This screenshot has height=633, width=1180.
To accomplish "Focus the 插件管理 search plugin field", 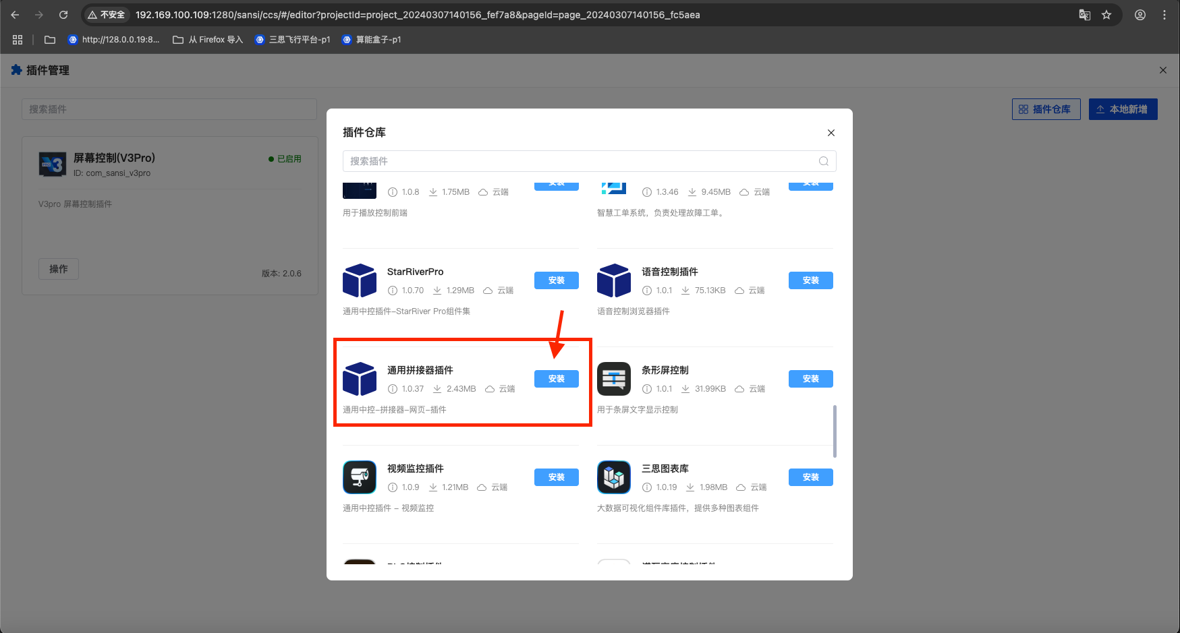I will (169, 109).
